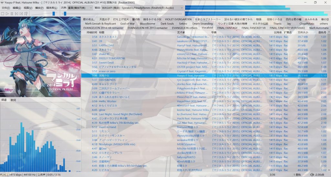Skip to next track button
Screen dimensions: 331x177
21,14
